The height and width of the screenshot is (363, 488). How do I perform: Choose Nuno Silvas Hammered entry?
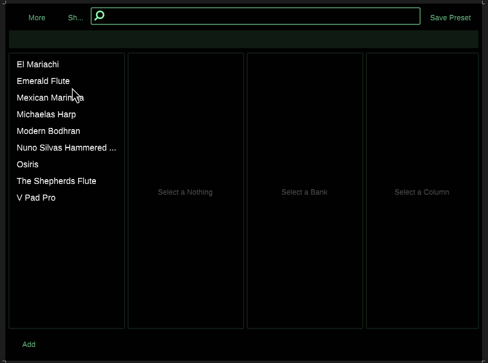[x=66, y=148]
